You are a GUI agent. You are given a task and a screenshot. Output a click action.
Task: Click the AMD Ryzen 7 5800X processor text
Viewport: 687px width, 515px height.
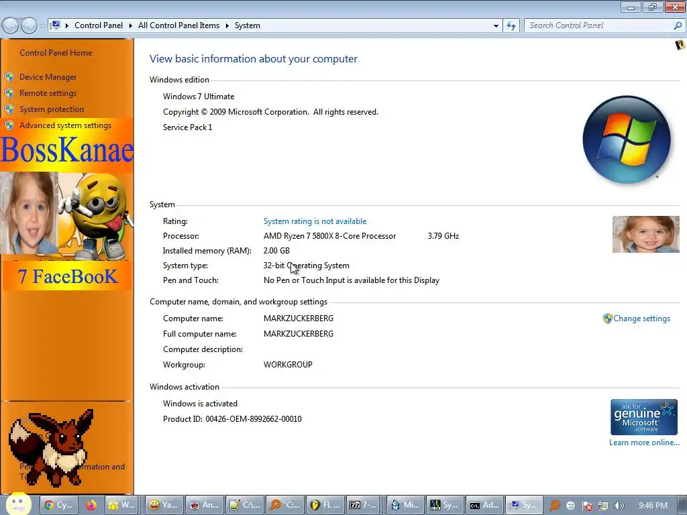click(x=329, y=236)
